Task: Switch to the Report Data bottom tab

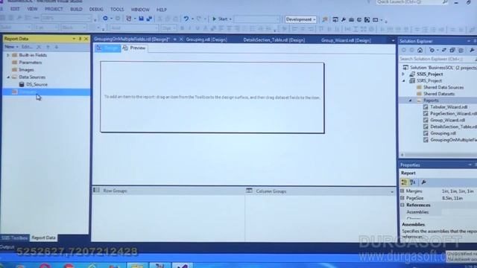Action: click(x=43, y=237)
